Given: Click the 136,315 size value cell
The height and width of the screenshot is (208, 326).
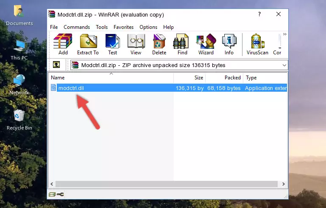Looking at the screenshot, I should (x=189, y=88).
